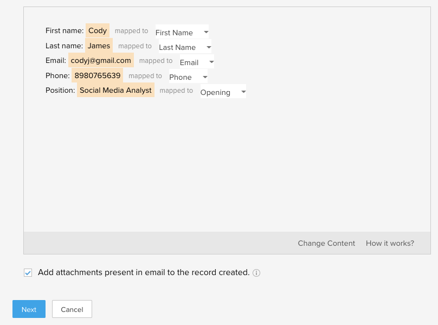Click the How it works? link
Screen dimensions: 438x325
[x=390, y=243]
